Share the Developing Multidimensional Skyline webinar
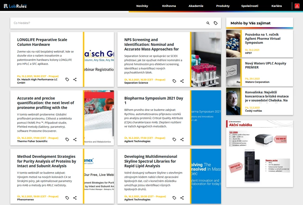Image resolution: width=303 pixels, height=205 pixels. pos(182,198)
